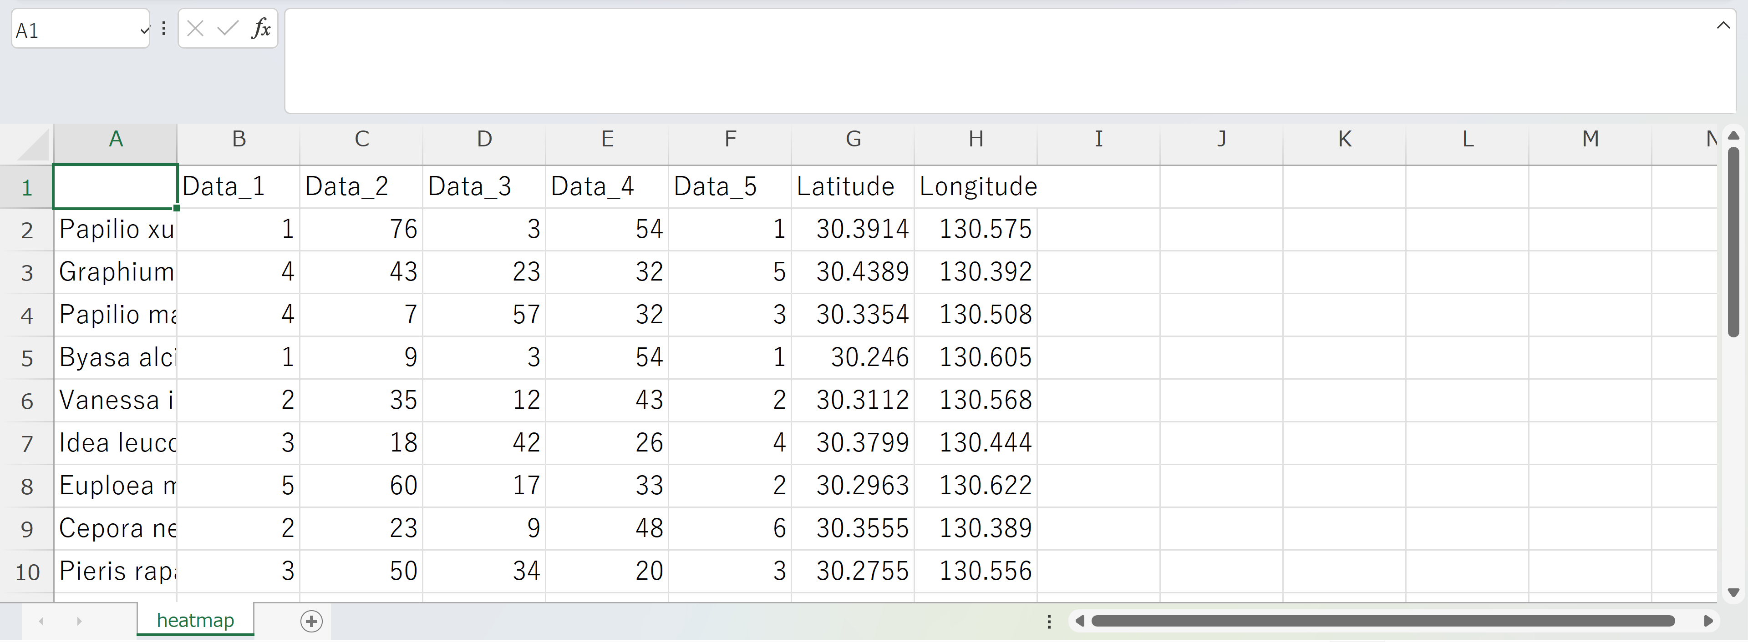Click the right sheet navigation arrow
Screen dimensions: 1748x642
click(x=79, y=620)
